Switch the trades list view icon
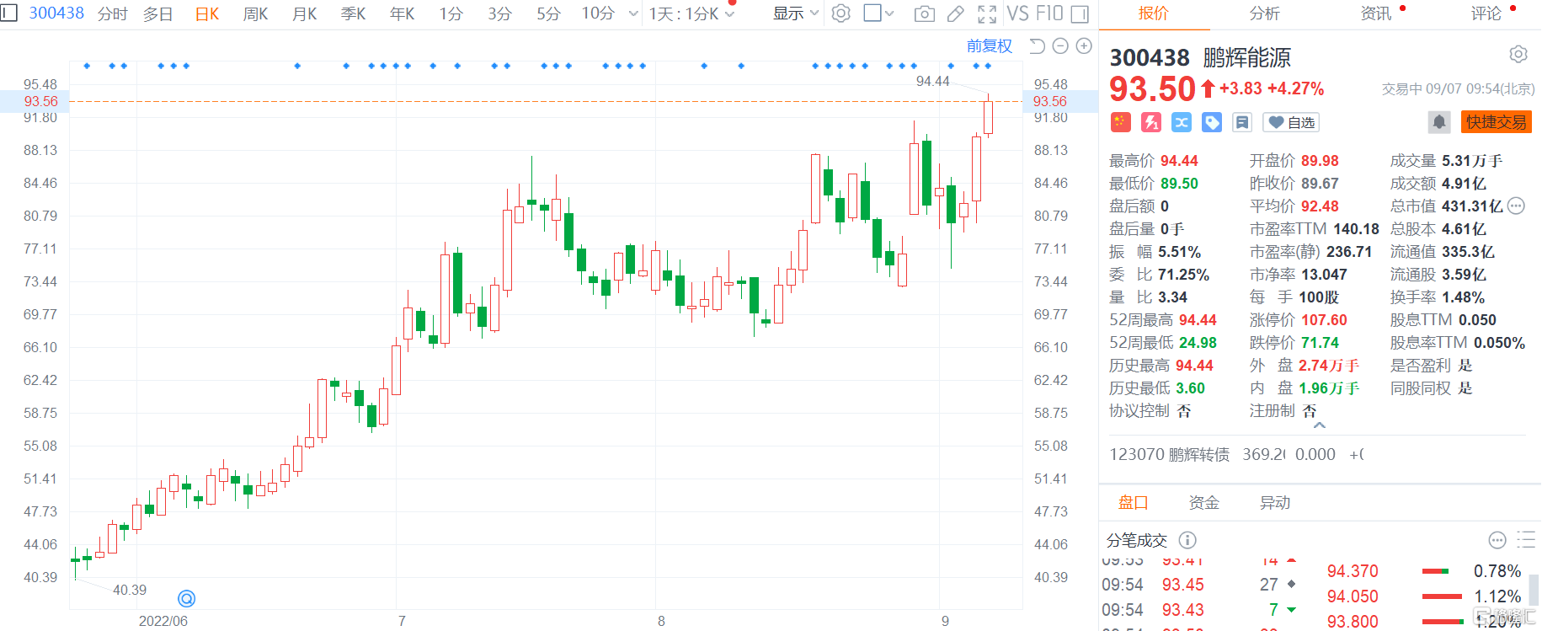The width and height of the screenshot is (1542, 631). 1526,540
